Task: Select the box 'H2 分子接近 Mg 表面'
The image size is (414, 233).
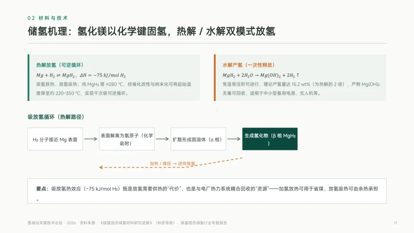Action: (x=55, y=139)
